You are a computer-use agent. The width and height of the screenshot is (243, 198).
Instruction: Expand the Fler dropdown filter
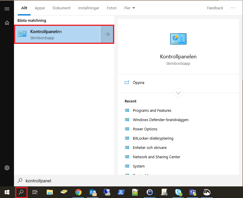tap(130, 8)
